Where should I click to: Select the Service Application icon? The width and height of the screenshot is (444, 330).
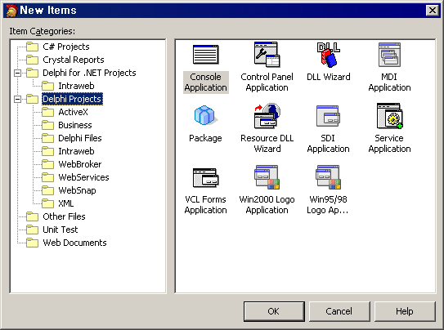[x=390, y=116]
